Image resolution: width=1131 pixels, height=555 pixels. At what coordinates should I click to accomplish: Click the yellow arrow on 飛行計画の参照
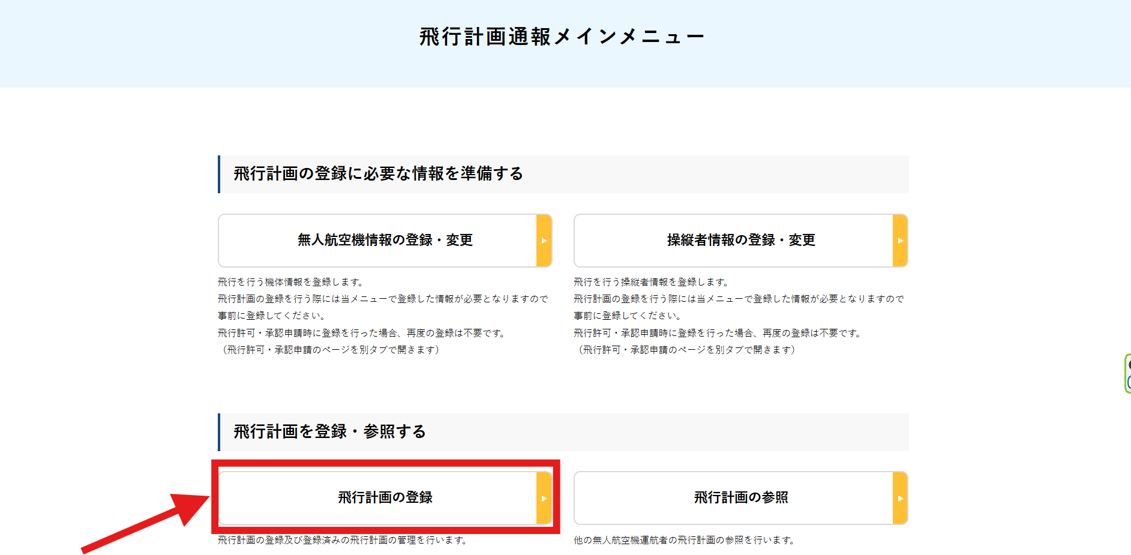click(x=899, y=498)
